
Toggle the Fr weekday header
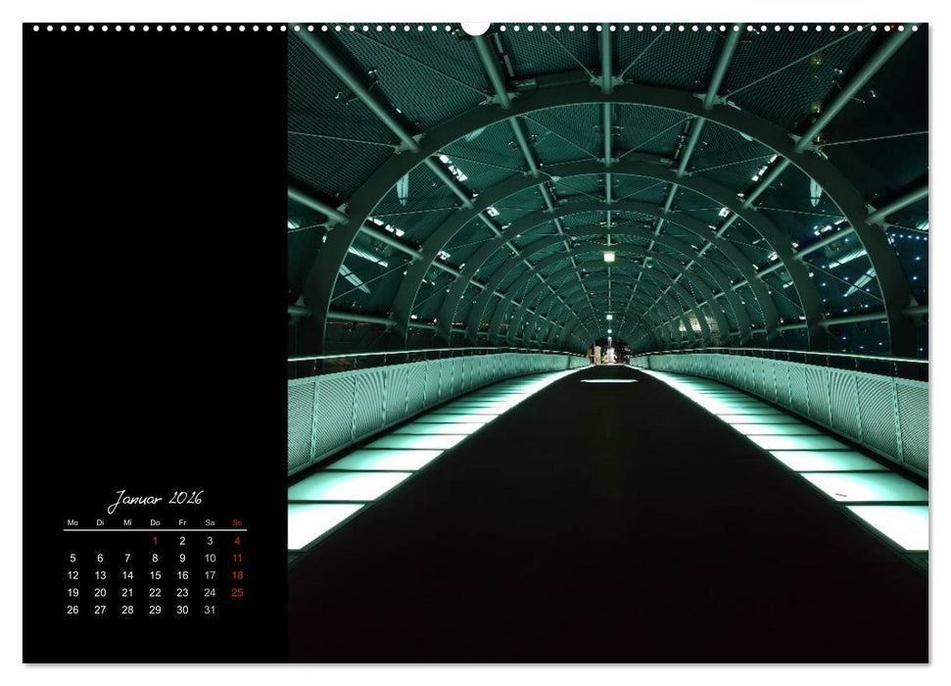(183, 523)
